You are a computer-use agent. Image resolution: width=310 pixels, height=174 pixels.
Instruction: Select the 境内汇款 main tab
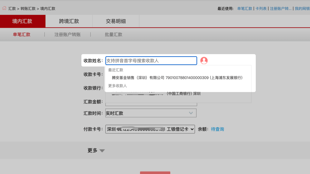(x=22, y=21)
